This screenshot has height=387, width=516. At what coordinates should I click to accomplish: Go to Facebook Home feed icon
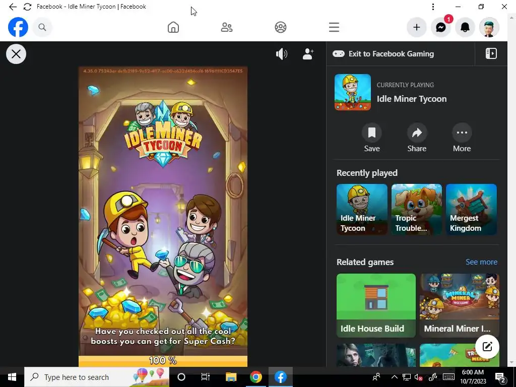tap(173, 27)
